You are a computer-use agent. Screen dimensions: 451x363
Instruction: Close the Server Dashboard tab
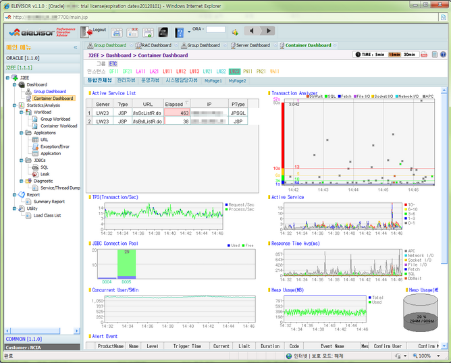275,45
